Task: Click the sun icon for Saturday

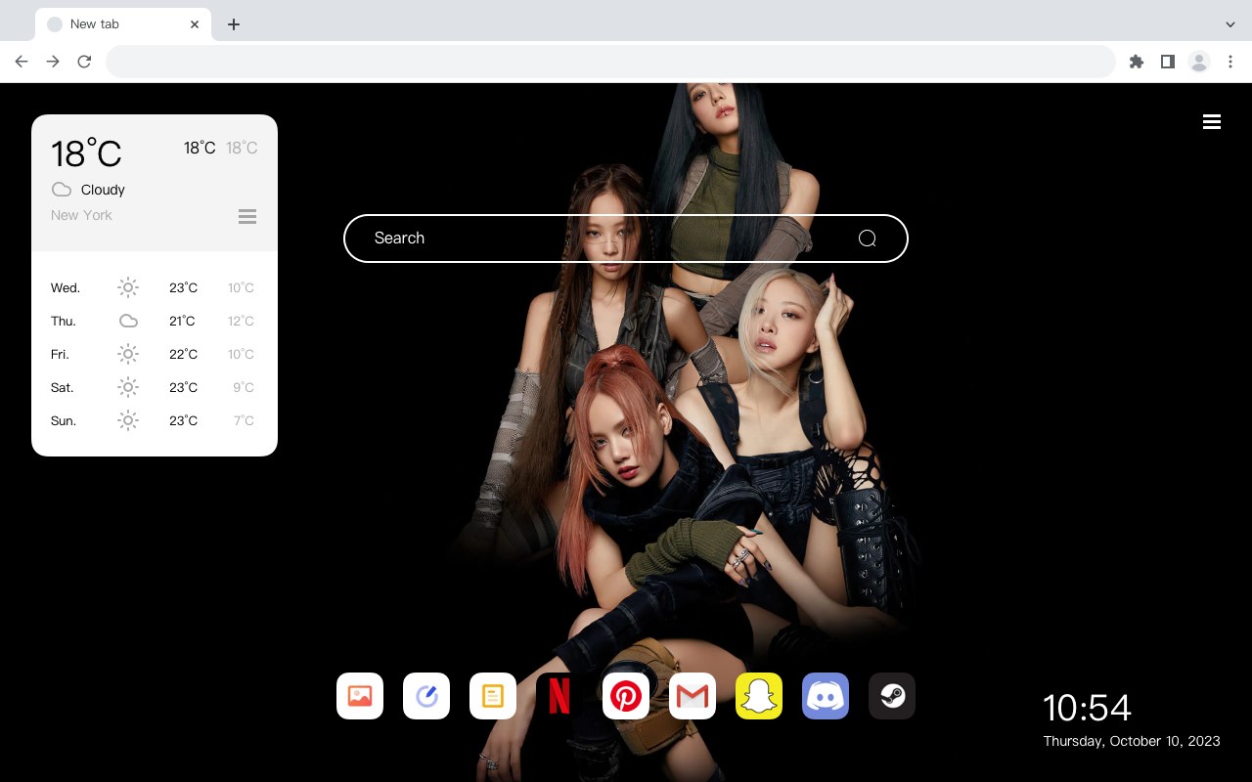Action: pos(128,387)
